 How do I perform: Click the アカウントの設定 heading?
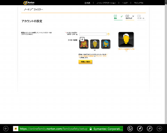click(x=32, y=21)
